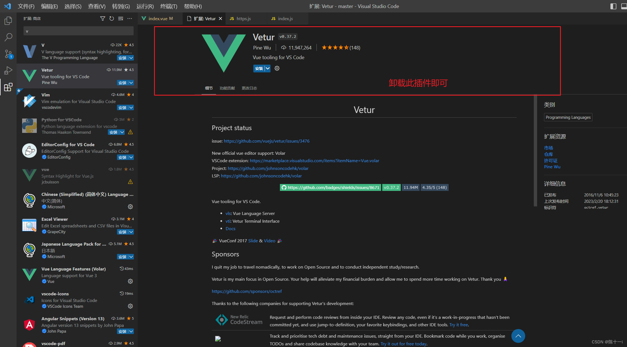Viewport: 627px width, 347px height.
Task: Open the 终端 menu
Action: tap(168, 6)
